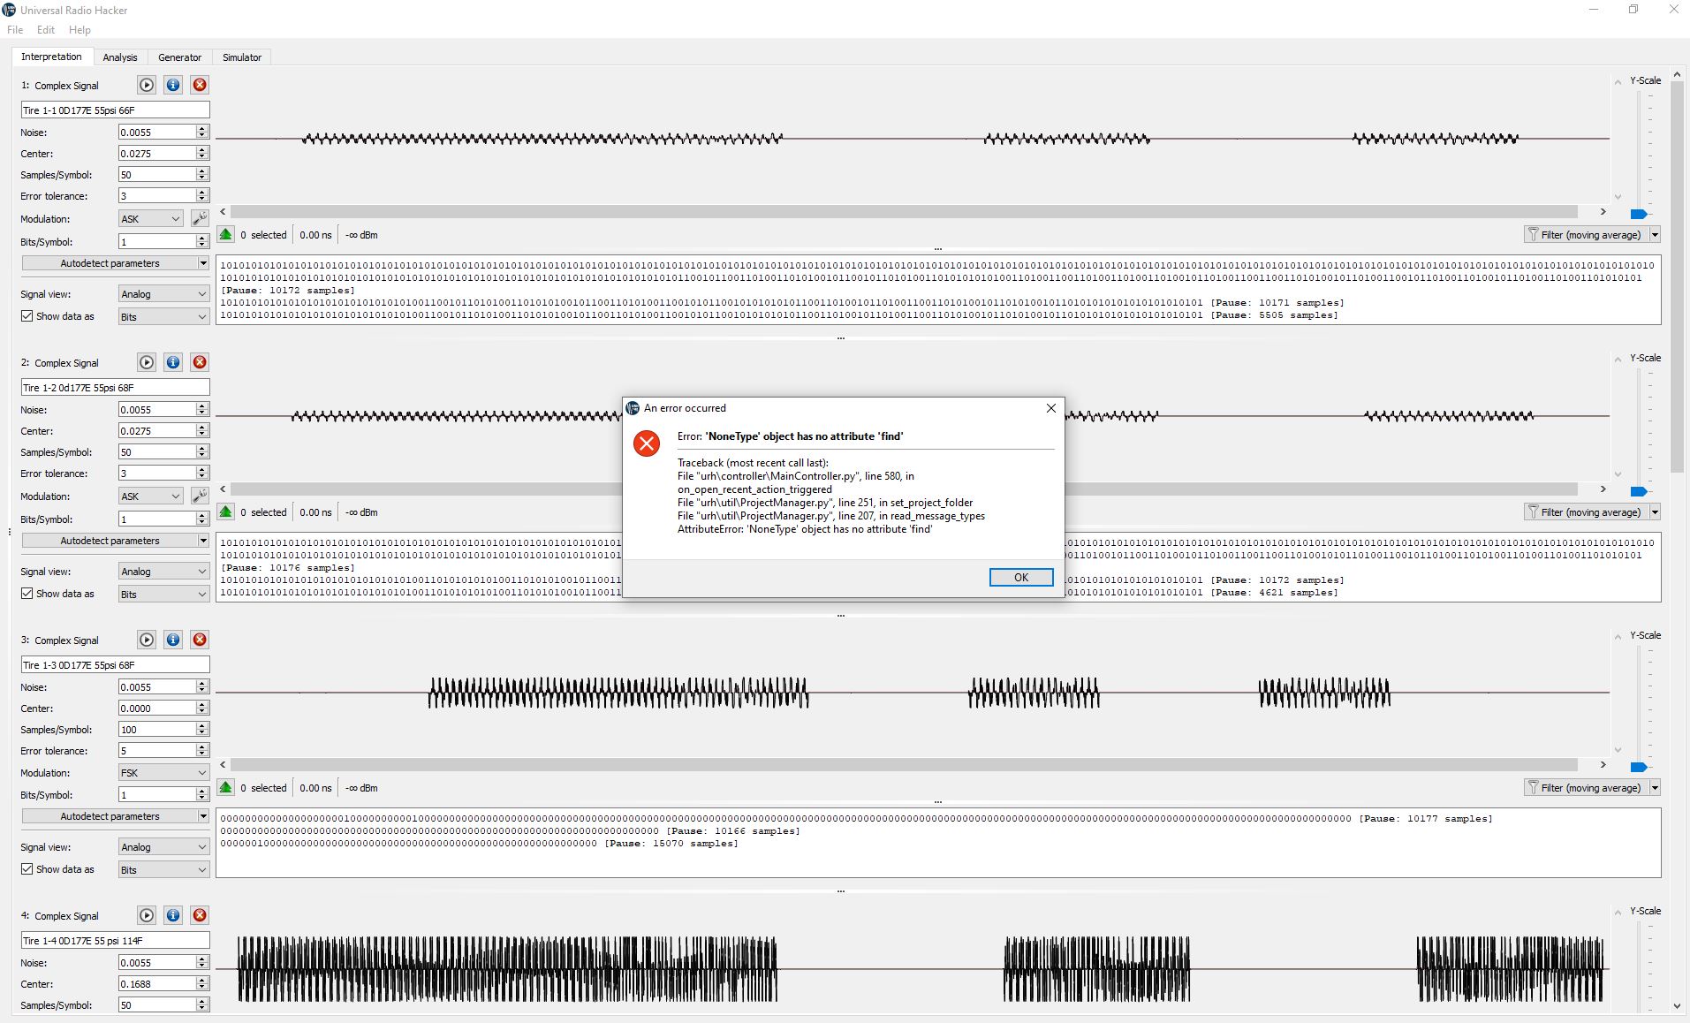Open the File menu

click(14, 29)
